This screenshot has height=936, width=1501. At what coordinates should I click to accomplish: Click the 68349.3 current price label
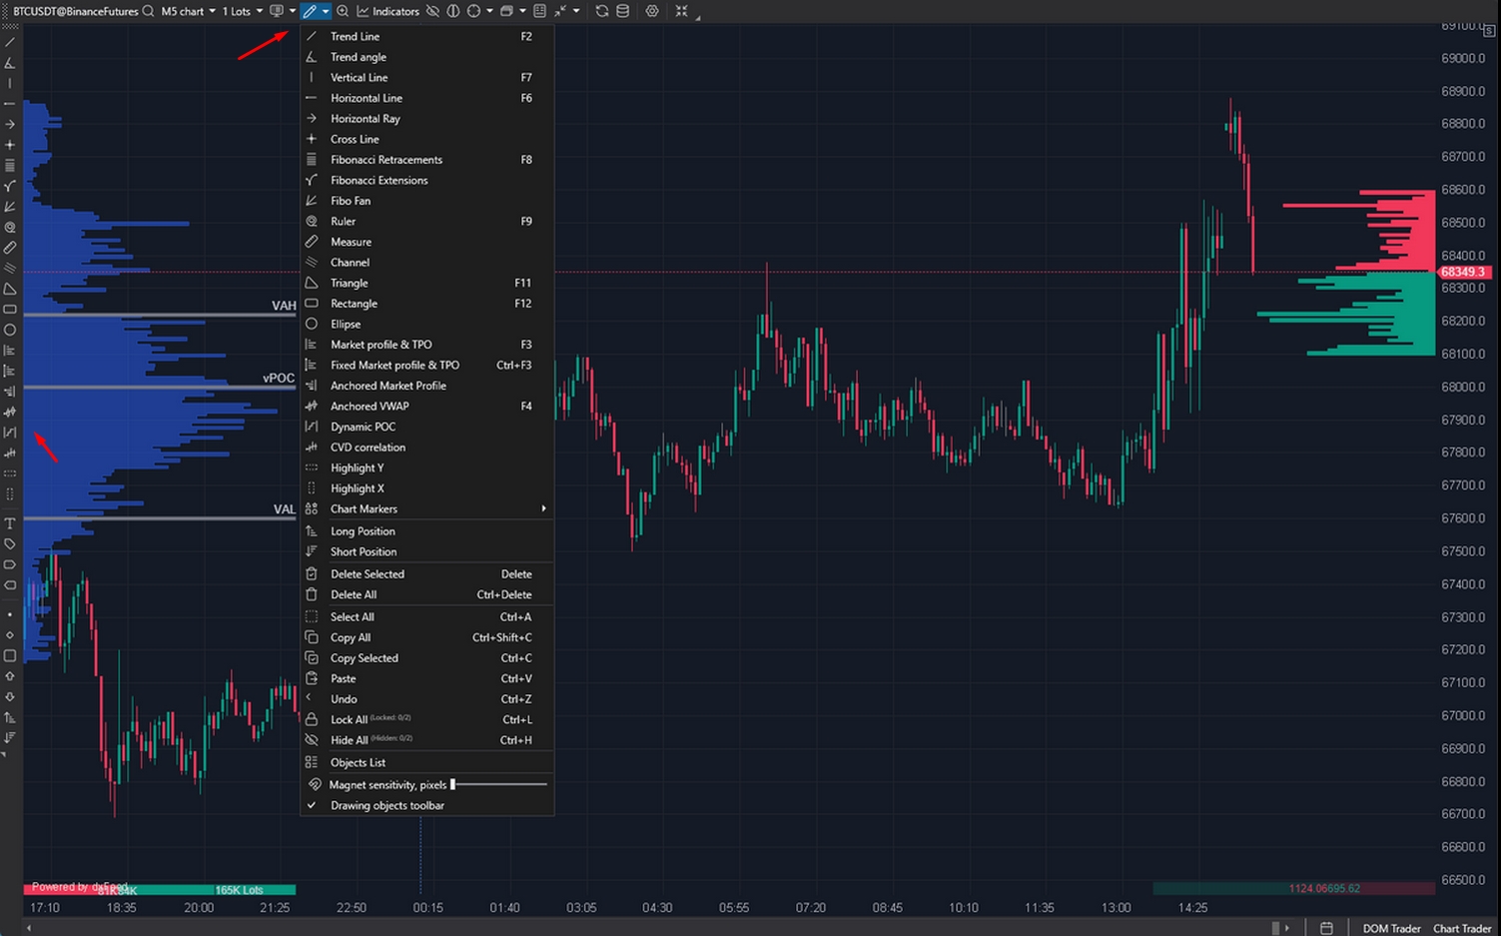(1463, 272)
